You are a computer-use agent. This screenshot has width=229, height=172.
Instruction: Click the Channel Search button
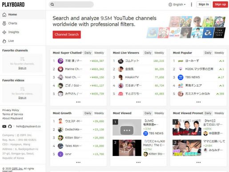67,34
